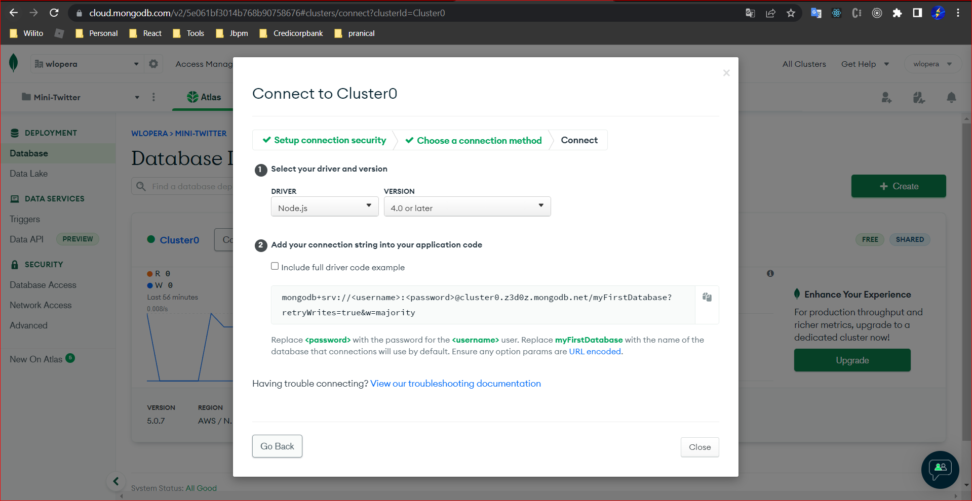Copy the connection string to clipboard
This screenshot has height=501, width=972.
click(x=707, y=298)
